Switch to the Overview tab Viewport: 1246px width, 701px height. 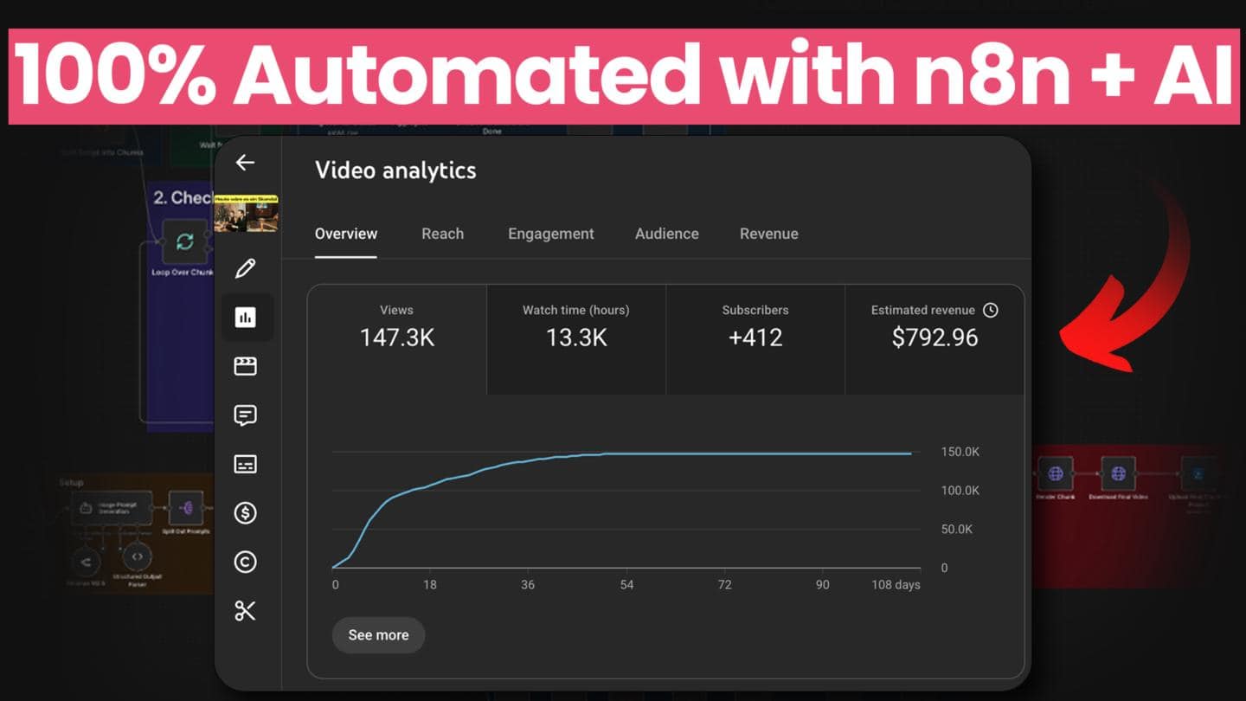pyautogui.click(x=346, y=234)
